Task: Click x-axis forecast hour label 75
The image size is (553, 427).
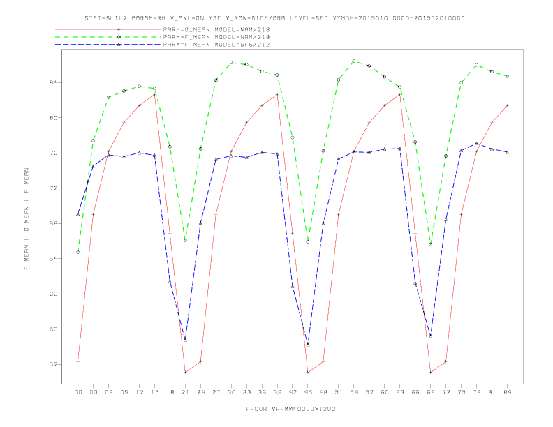Action: point(462,392)
